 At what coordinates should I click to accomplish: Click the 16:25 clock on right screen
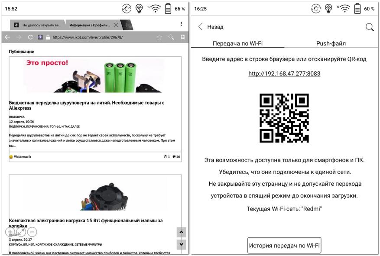201,9
